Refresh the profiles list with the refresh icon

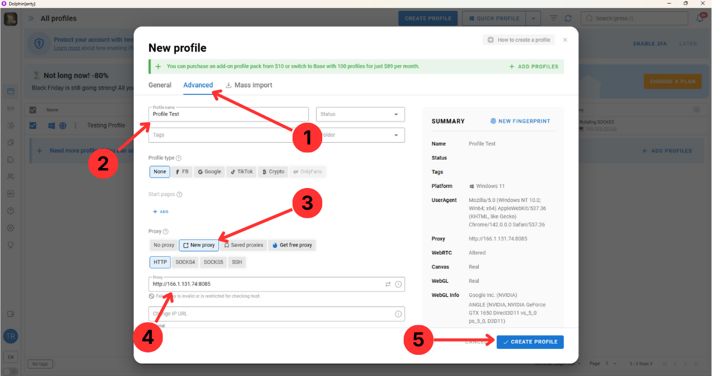point(568,18)
